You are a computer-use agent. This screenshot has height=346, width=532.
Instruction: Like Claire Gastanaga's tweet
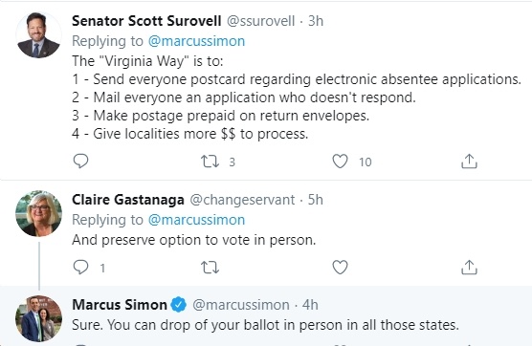(340, 267)
